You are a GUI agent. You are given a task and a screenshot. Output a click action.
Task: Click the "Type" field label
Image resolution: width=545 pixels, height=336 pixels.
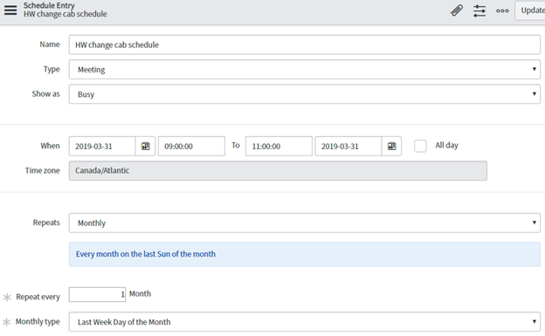pos(52,69)
